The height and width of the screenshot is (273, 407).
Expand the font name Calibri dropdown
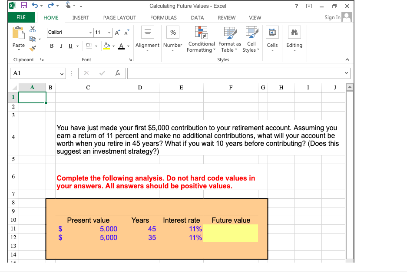coord(90,33)
